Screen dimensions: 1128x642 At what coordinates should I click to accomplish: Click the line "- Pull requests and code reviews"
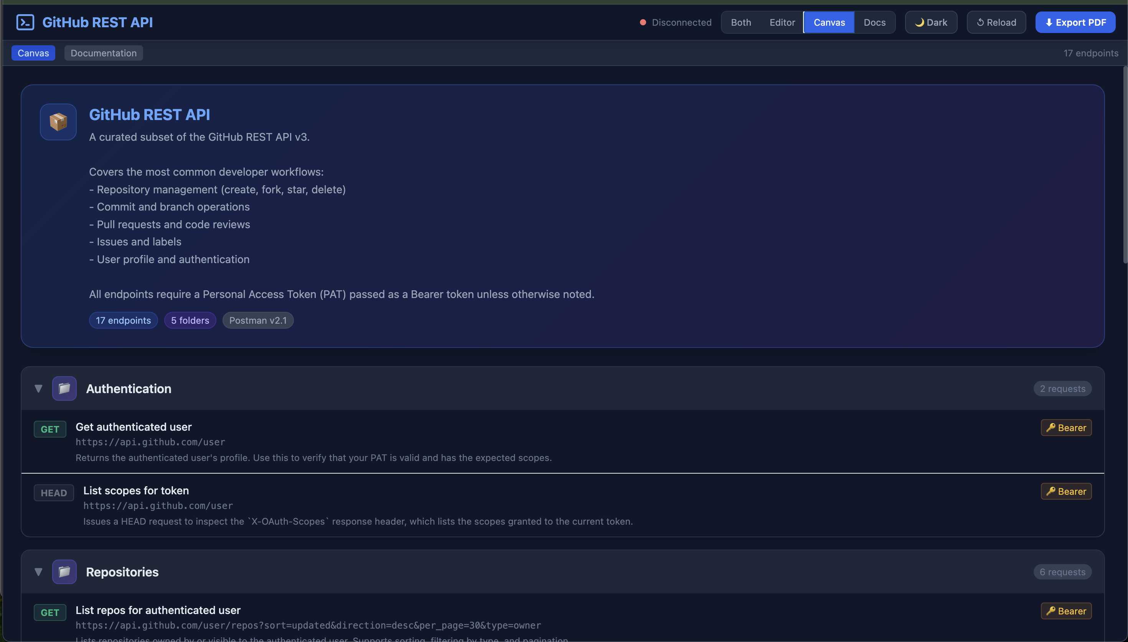click(x=170, y=224)
